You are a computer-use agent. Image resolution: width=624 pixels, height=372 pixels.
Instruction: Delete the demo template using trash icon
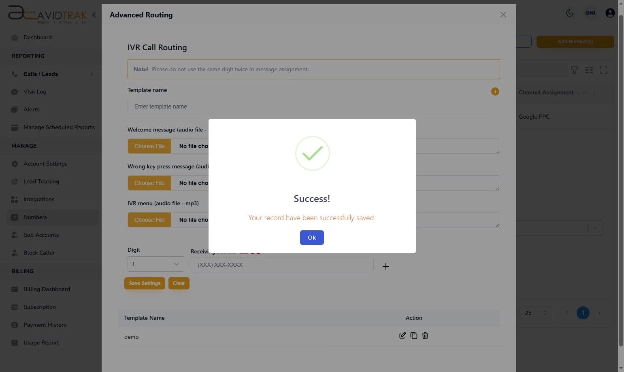click(x=425, y=336)
